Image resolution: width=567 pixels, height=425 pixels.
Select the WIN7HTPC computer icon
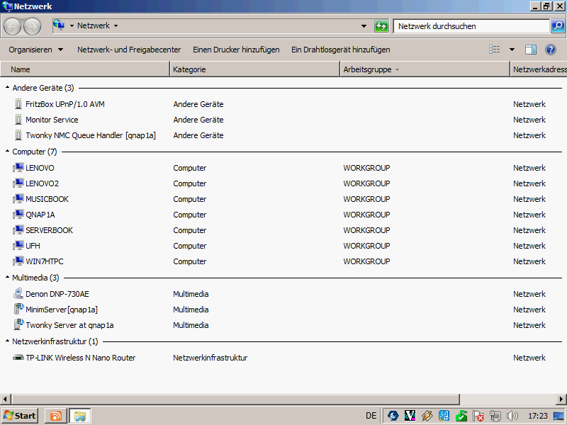[x=18, y=261]
